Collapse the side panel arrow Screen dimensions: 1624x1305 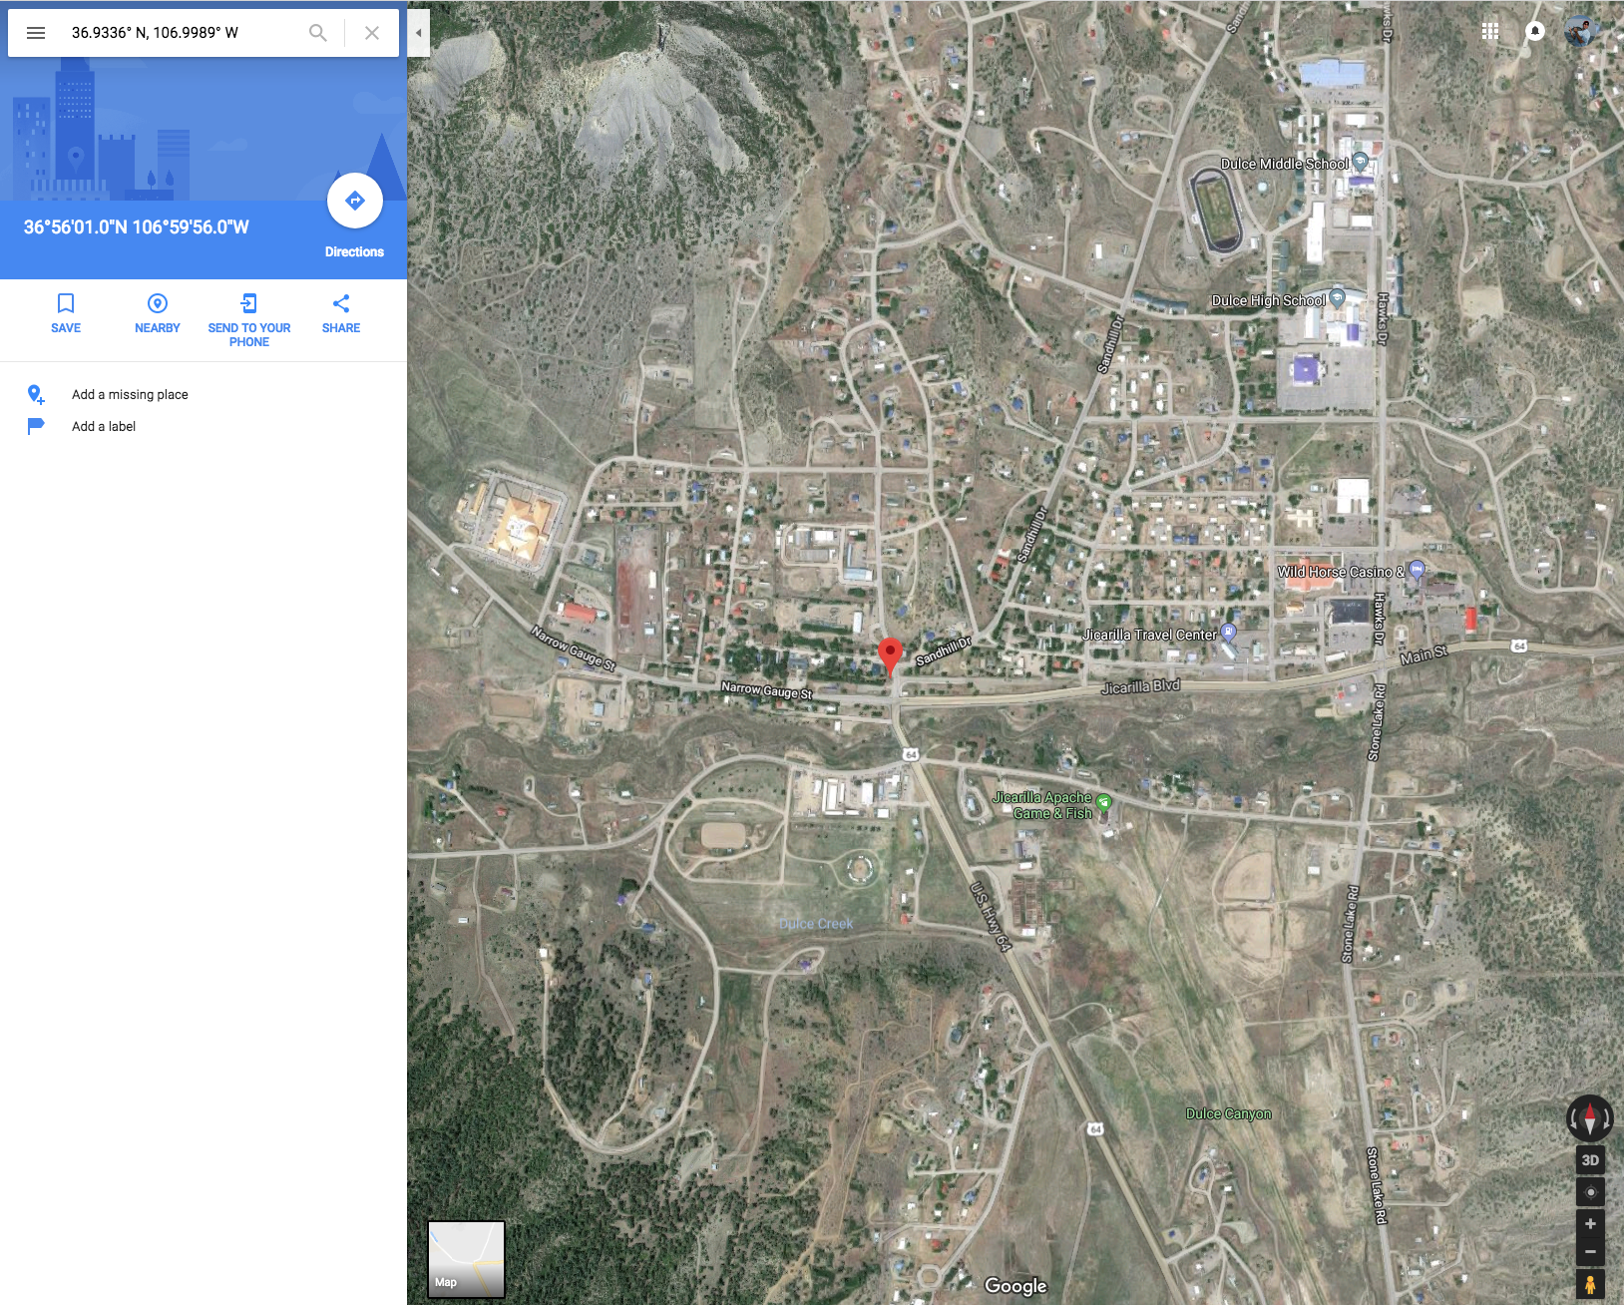(x=419, y=33)
